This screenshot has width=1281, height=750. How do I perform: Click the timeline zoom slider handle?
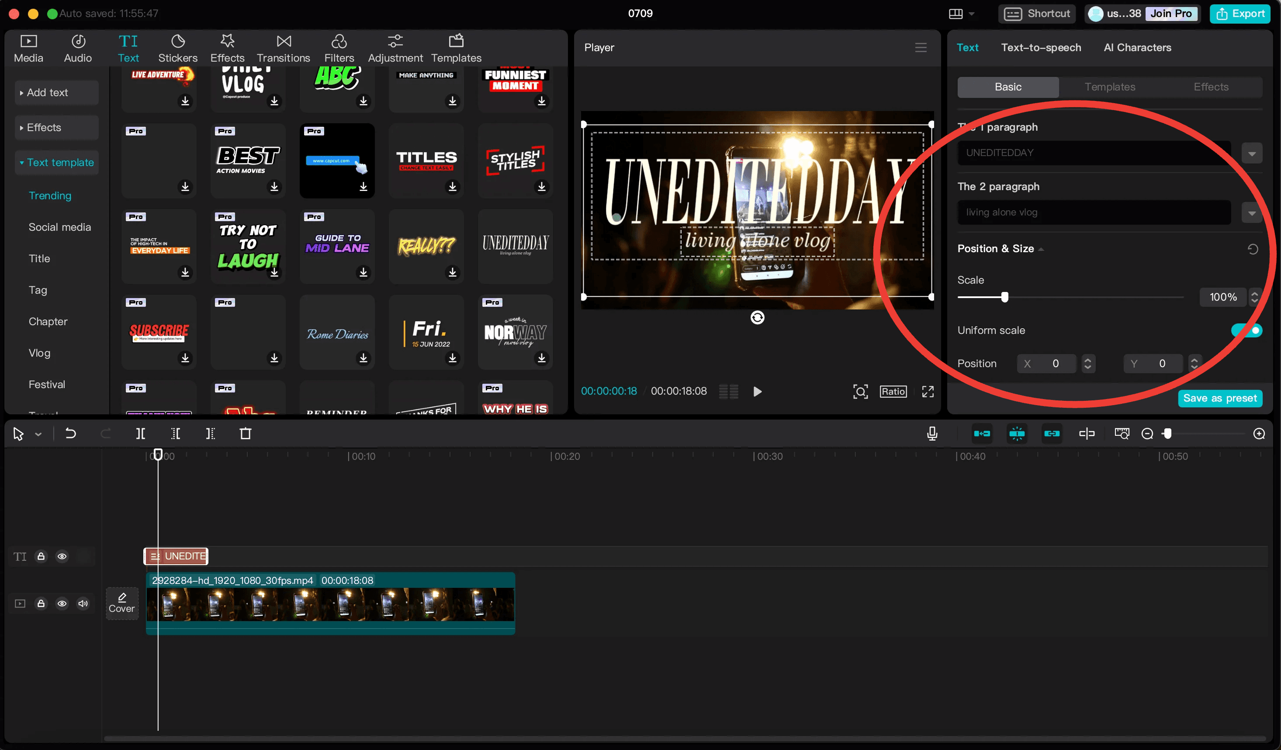tap(1168, 433)
